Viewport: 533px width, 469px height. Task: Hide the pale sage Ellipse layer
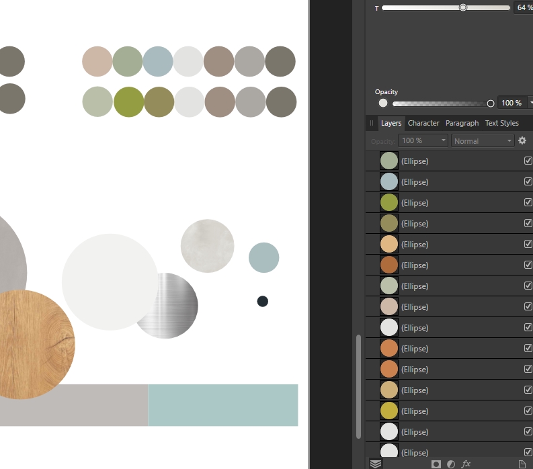tap(528, 286)
